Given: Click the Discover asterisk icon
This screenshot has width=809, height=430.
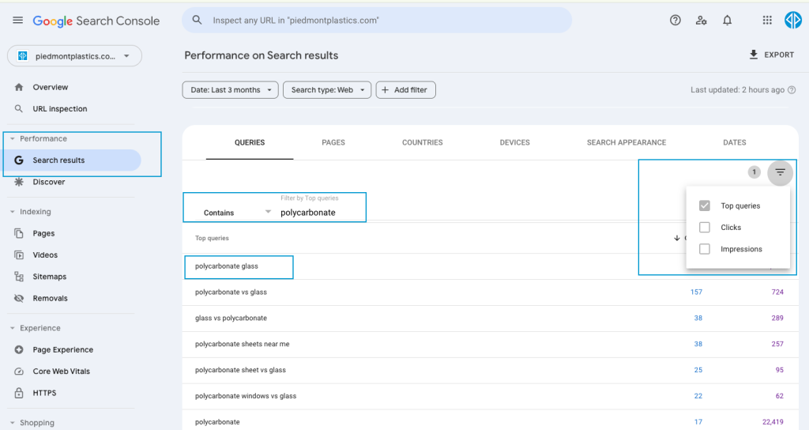Looking at the screenshot, I should (19, 182).
